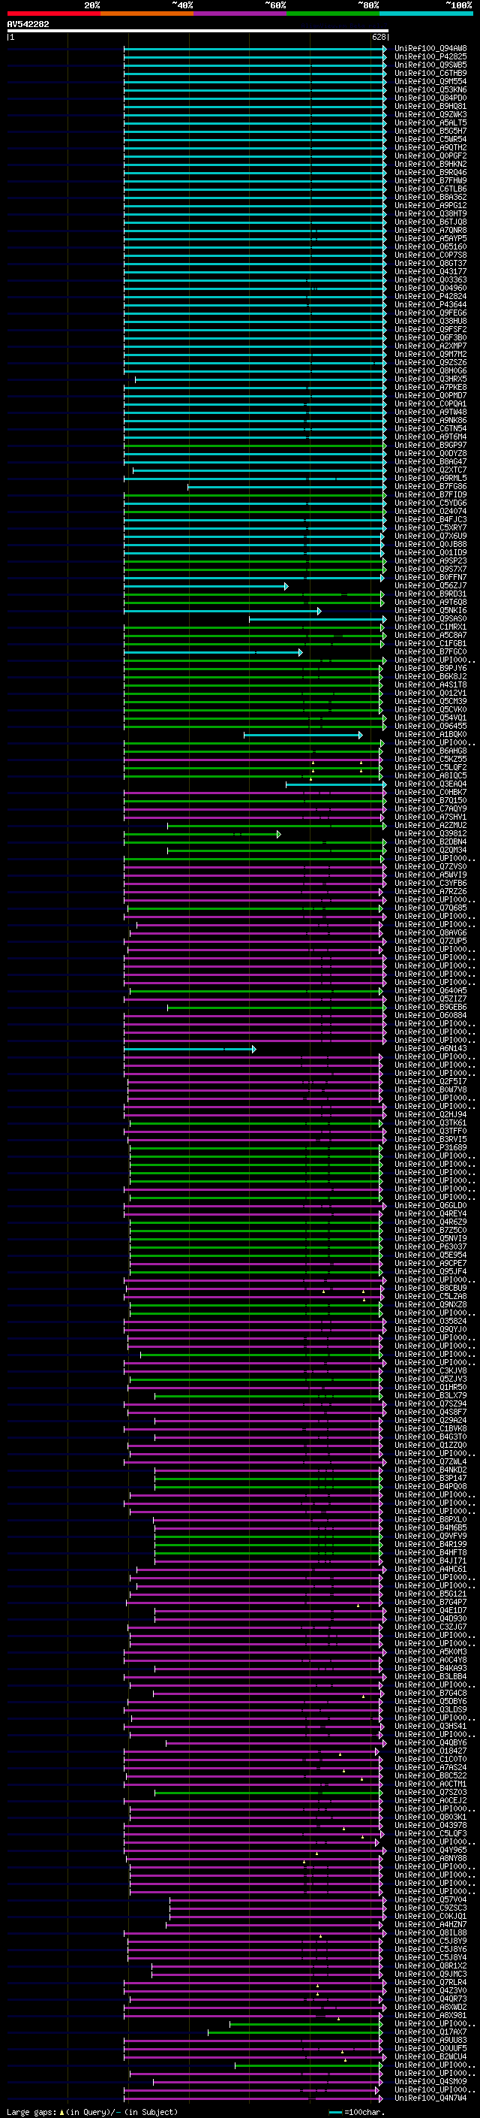Click hit label UniRef100_A9RML5
The image size is (480, 2118).
(x=430, y=478)
